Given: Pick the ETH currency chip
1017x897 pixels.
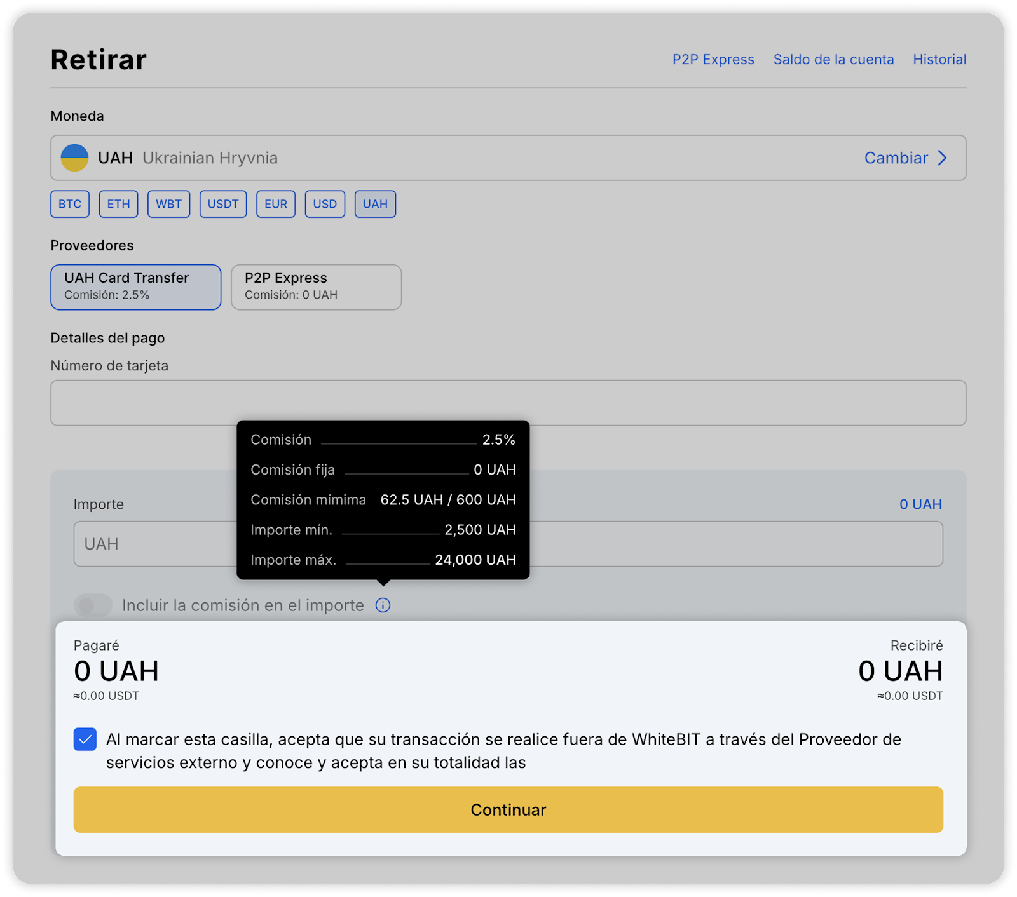Looking at the screenshot, I should [118, 204].
